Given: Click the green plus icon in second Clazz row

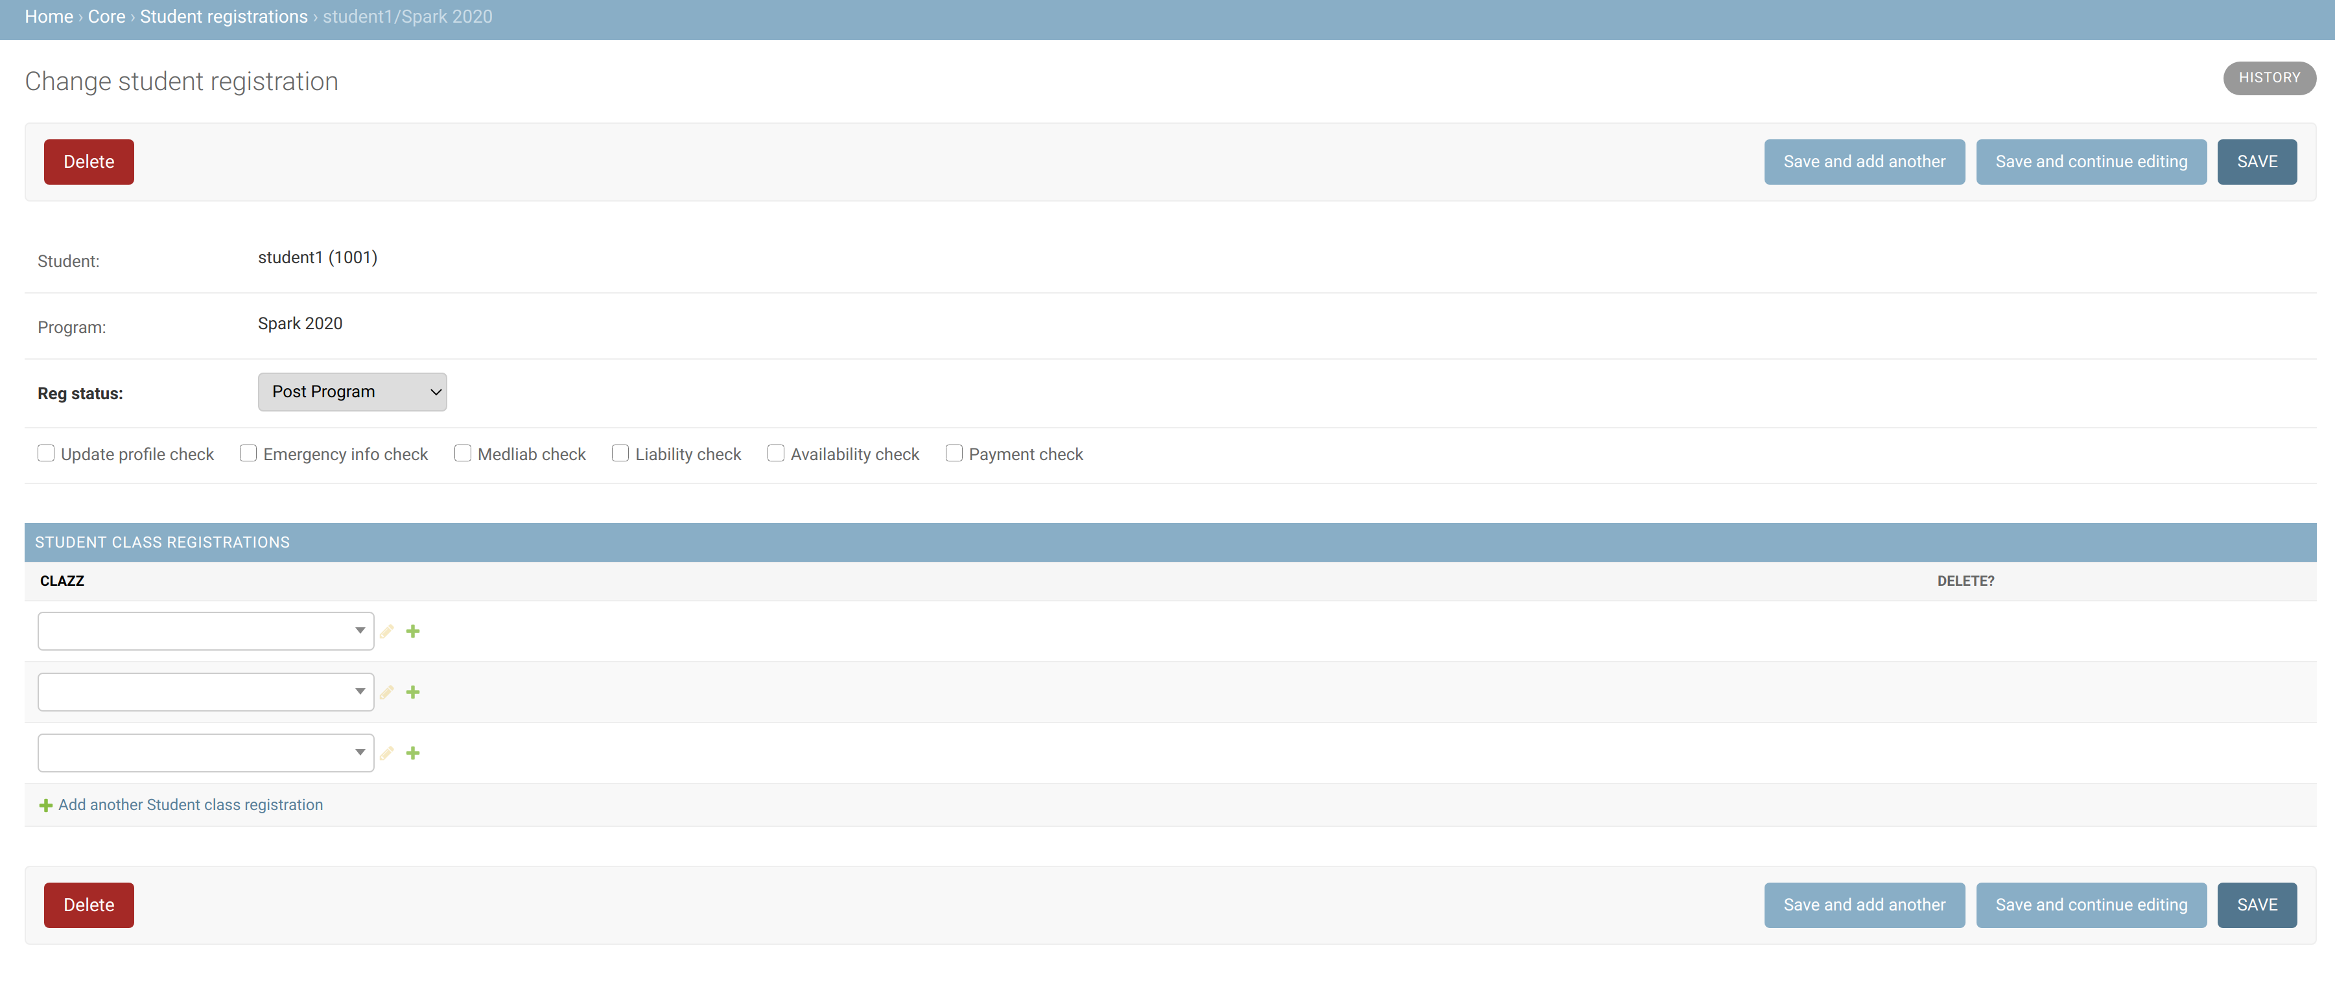Looking at the screenshot, I should point(412,692).
